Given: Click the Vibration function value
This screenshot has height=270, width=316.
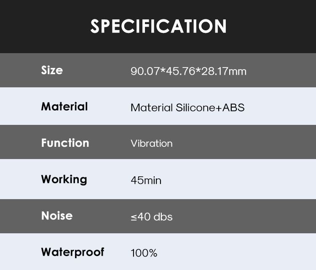Looking at the screenshot, I should (151, 143).
